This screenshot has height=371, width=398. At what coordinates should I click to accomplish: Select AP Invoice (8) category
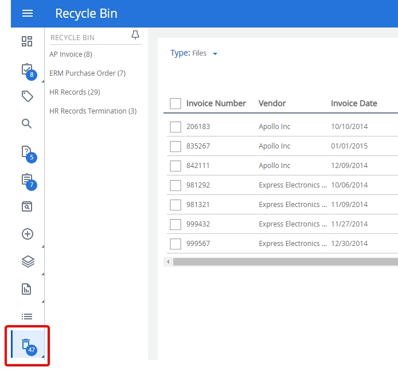71,54
